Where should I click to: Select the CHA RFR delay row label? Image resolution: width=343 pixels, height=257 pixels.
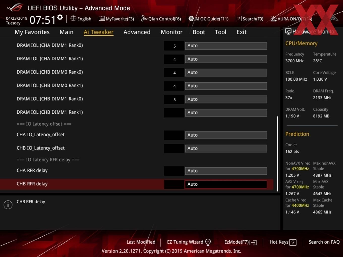[32, 170]
